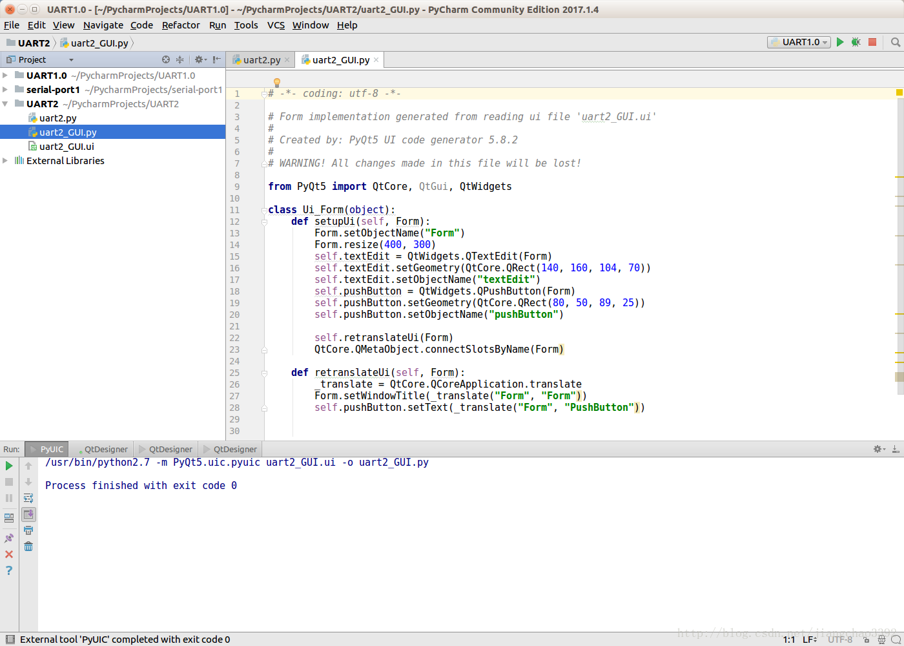Expand the UART1.0 project tree node
The image size is (904, 646).
[x=5, y=76]
